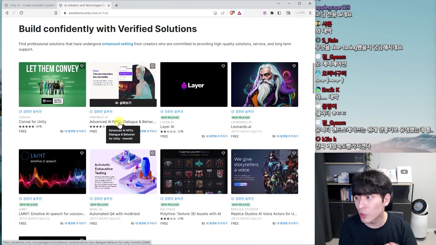
Task: Open the Automatic Exhaustive Testing thumbnail
Action: point(123,172)
